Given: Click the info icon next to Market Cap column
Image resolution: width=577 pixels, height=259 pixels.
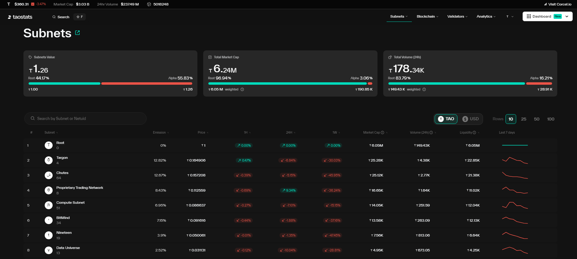Looking at the screenshot, I should coord(382,132).
